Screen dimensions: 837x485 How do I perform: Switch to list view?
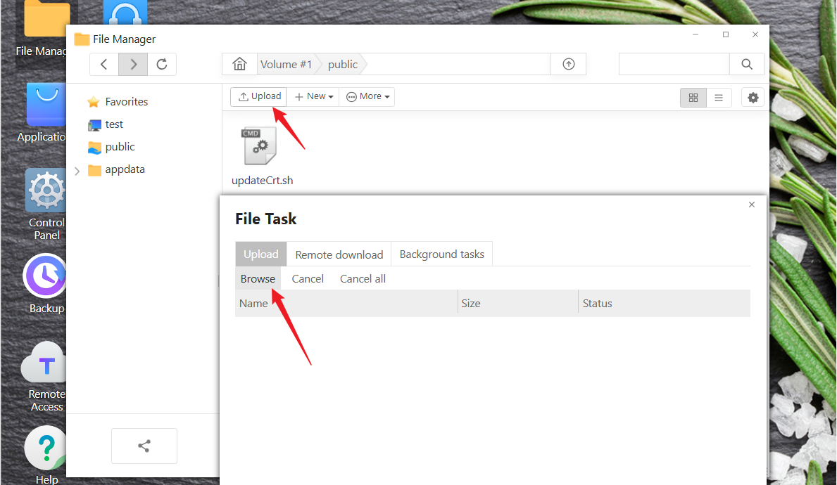coord(719,98)
